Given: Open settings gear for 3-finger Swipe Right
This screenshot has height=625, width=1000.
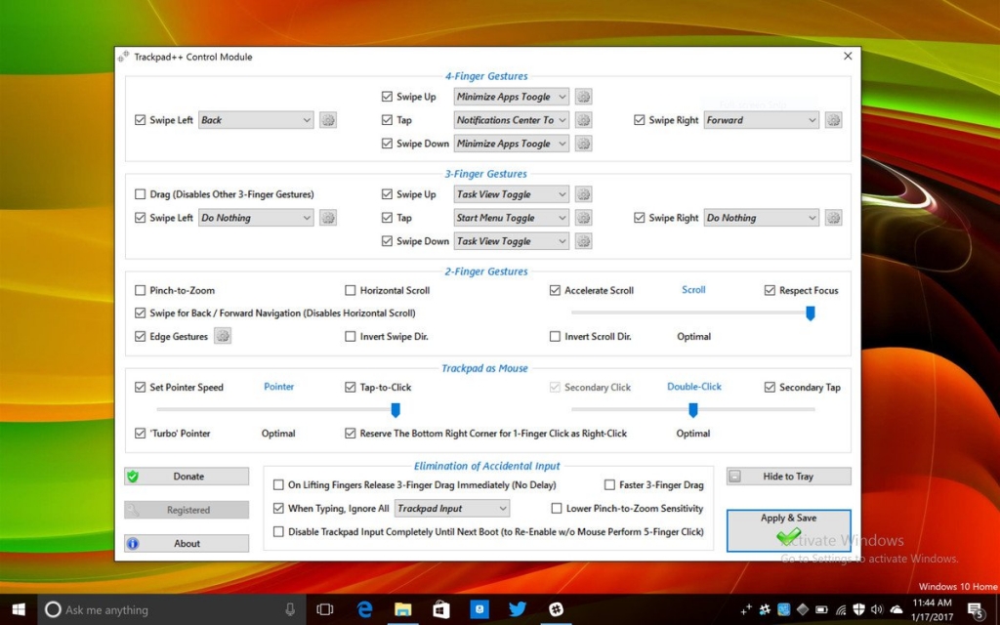Looking at the screenshot, I should coord(833,218).
